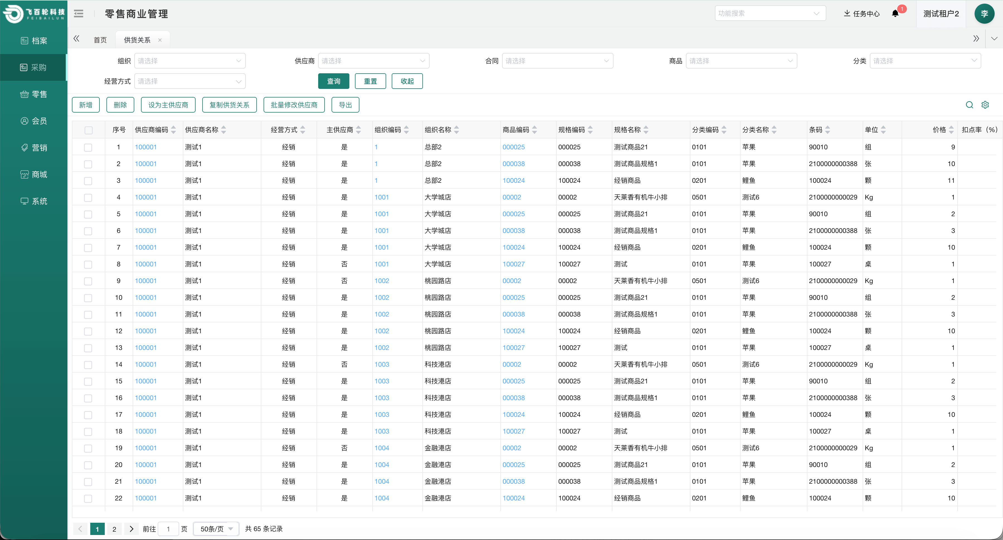Open the 商城 module
1003x540 pixels.
pyautogui.click(x=34, y=174)
